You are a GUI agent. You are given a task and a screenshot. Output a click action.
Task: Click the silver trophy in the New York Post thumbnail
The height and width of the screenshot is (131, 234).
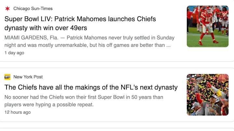tap(197, 85)
